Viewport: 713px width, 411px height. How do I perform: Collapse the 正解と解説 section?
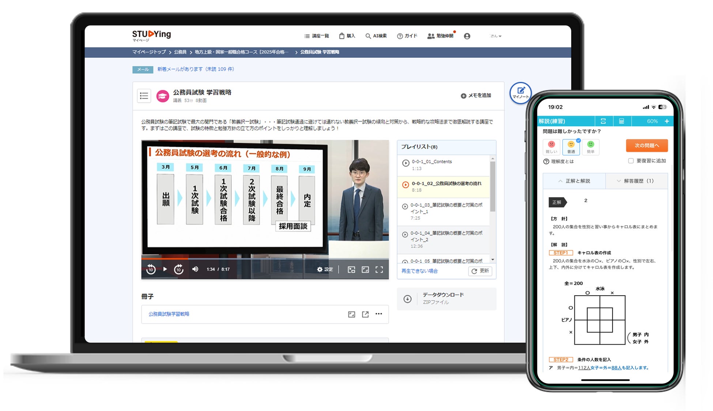(x=574, y=181)
